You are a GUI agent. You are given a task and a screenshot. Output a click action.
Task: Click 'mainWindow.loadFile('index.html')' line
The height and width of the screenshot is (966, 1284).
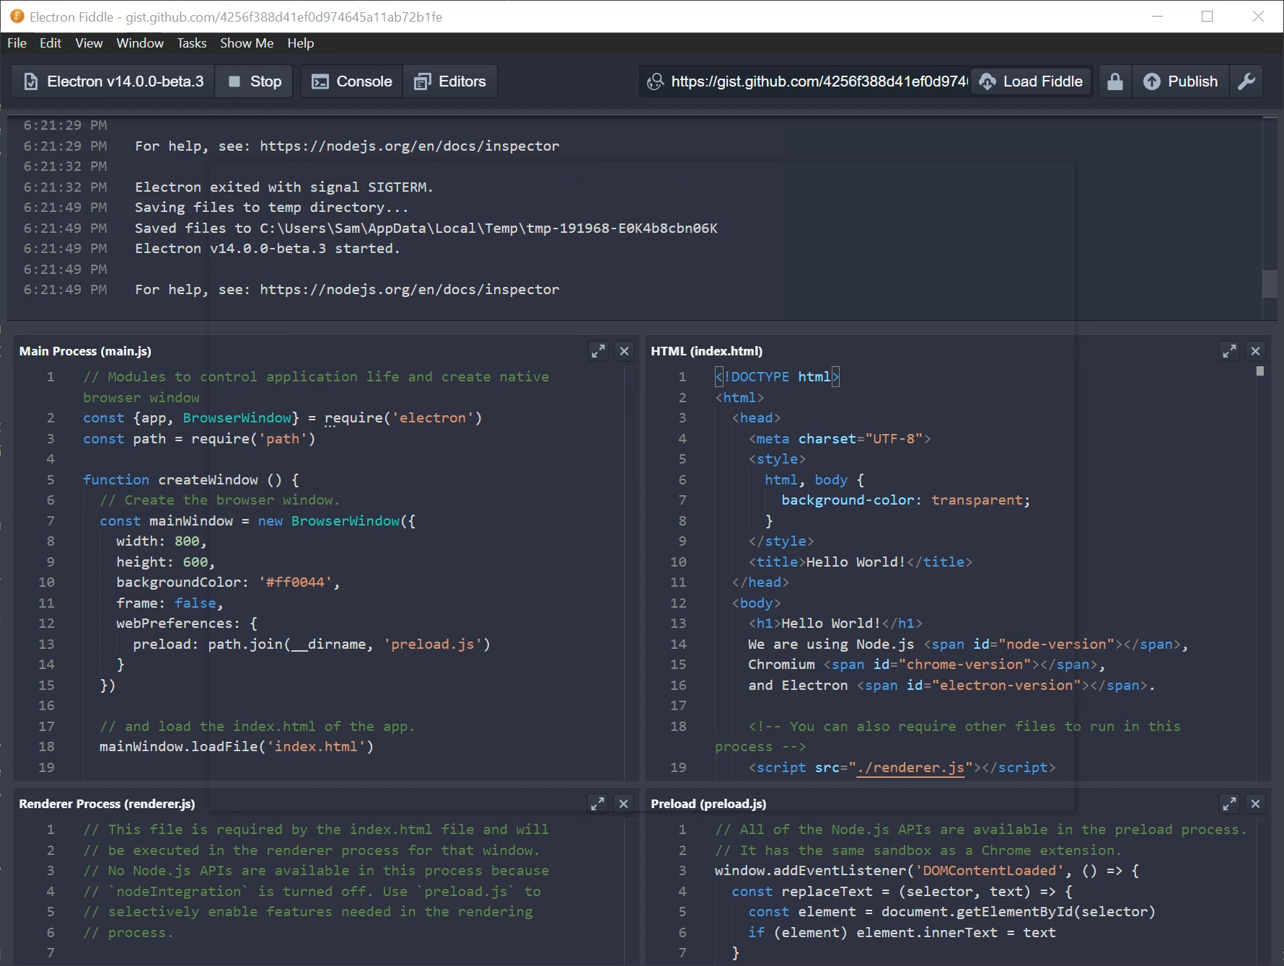tap(237, 747)
